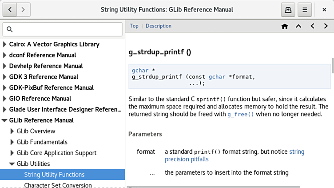Follow the g_free() function link
This screenshot has height=188, width=334.
click(x=241, y=114)
